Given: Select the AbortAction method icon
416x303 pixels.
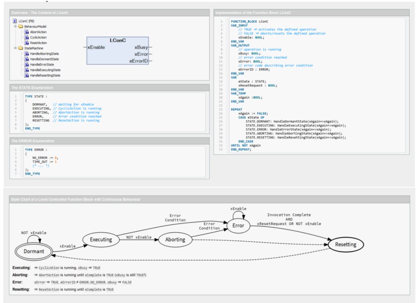Looking at the screenshot, I should coord(26,32).
